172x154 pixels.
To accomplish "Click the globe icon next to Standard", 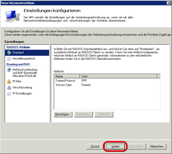I will pyautogui.click(x=9, y=53).
